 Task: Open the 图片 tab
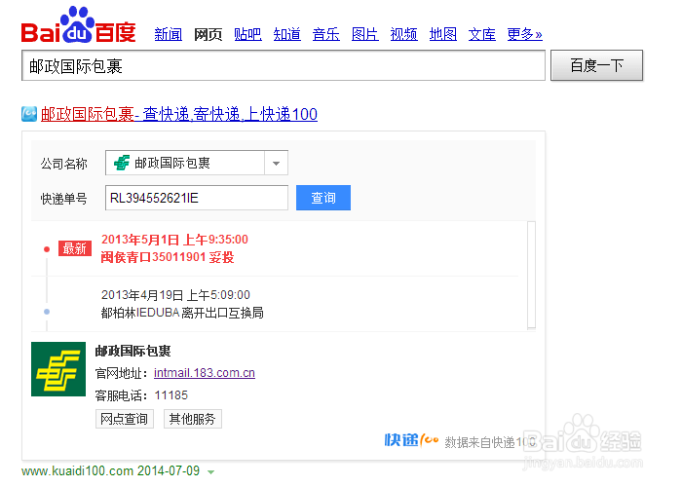[x=365, y=34]
